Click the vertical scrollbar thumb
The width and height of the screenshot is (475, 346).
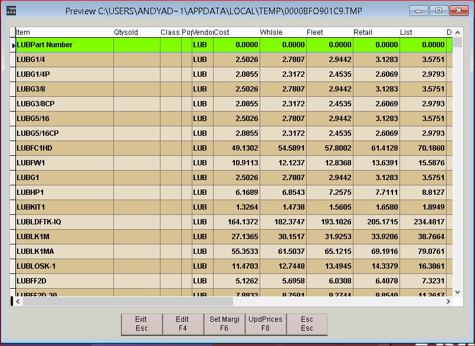(x=457, y=43)
